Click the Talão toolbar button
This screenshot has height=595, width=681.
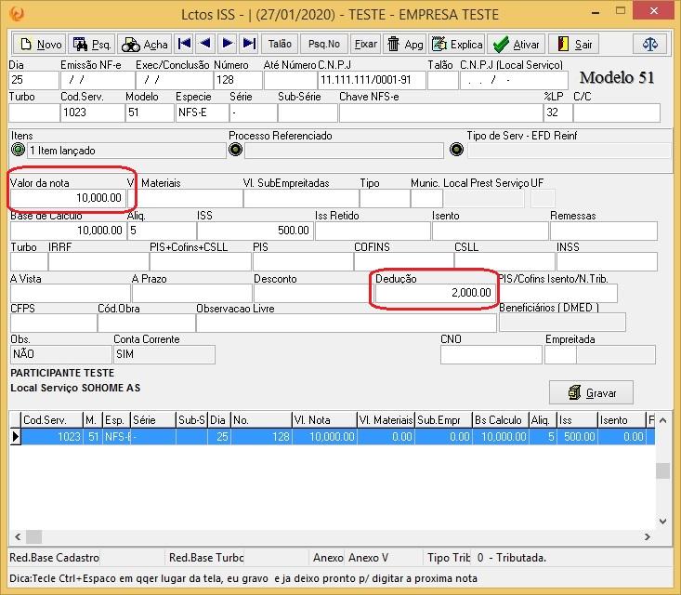pos(279,44)
